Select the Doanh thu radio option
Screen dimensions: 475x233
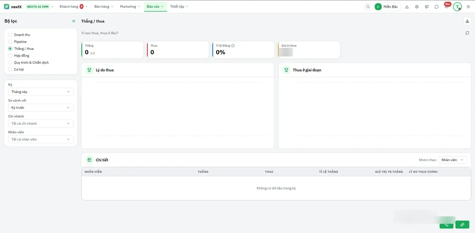pyautogui.click(x=10, y=35)
